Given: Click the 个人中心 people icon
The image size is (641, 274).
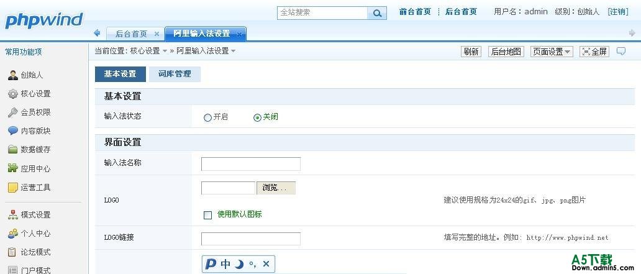Looking at the screenshot, I should pyautogui.click(x=13, y=234).
